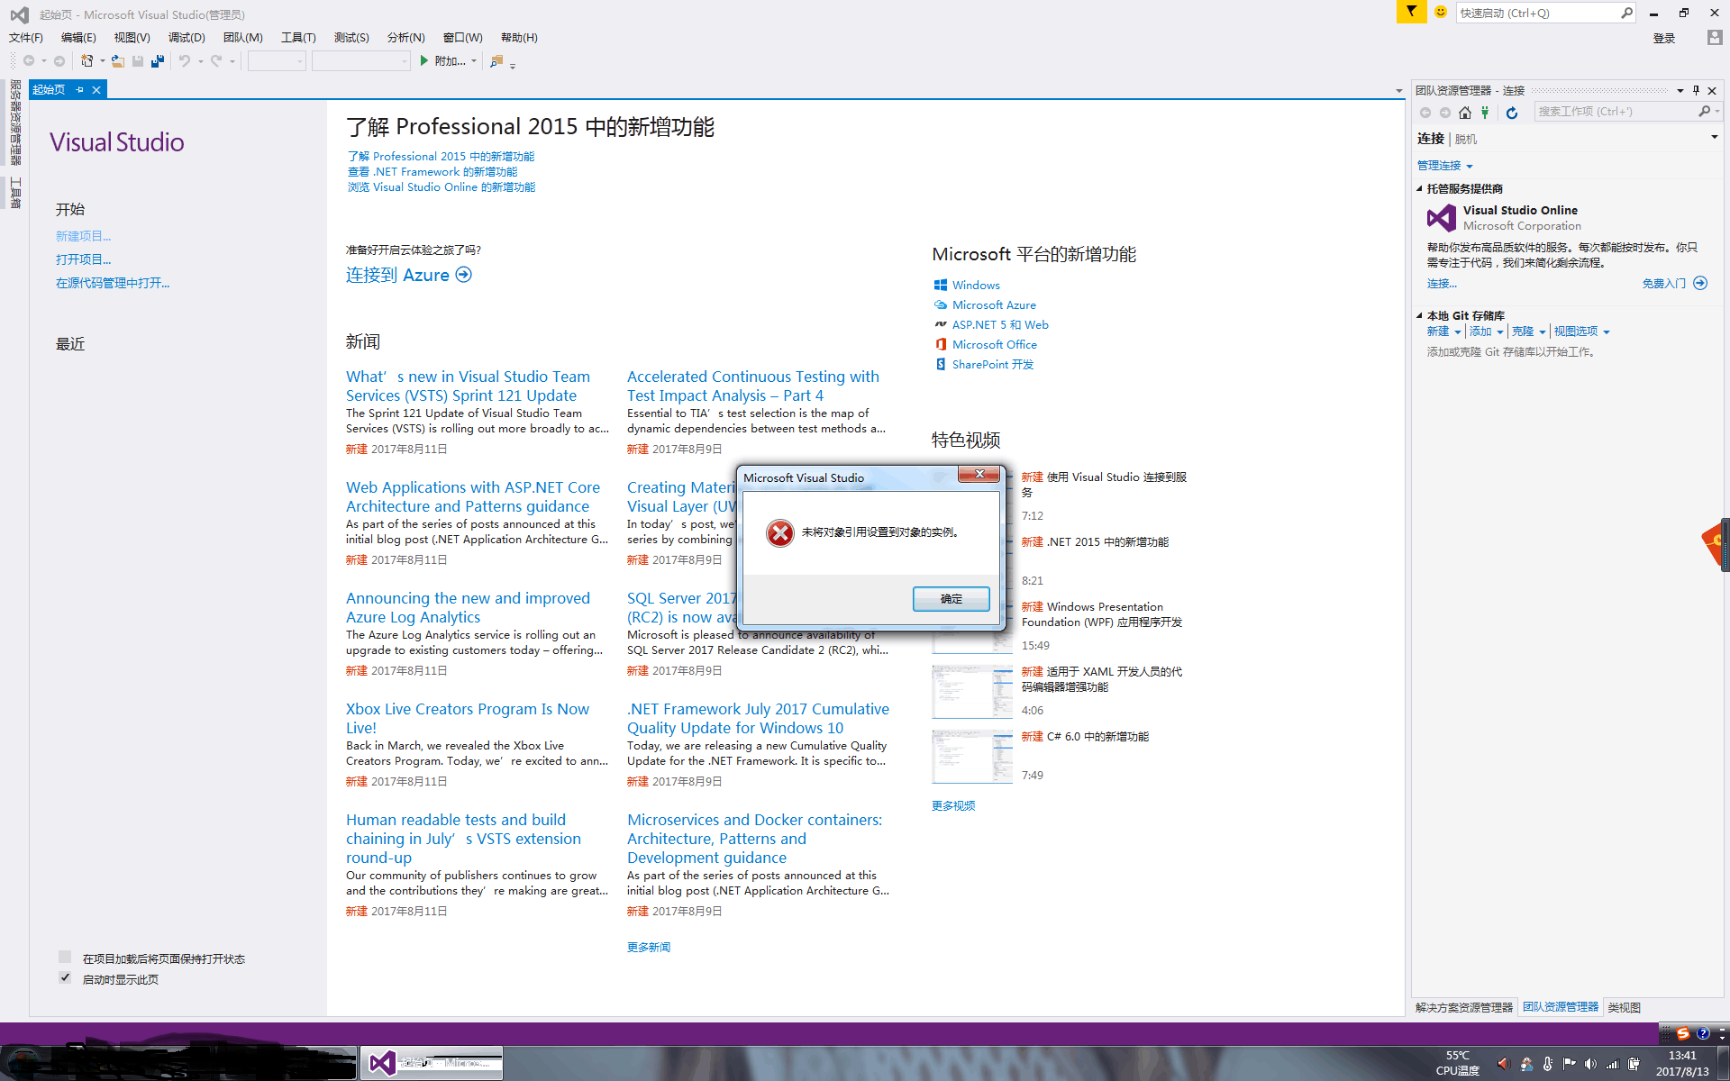Click the Visual Studio taskbar button
Image resolution: width=1730 pixels, height=1081 pixels.
(x=432, y=1063)
